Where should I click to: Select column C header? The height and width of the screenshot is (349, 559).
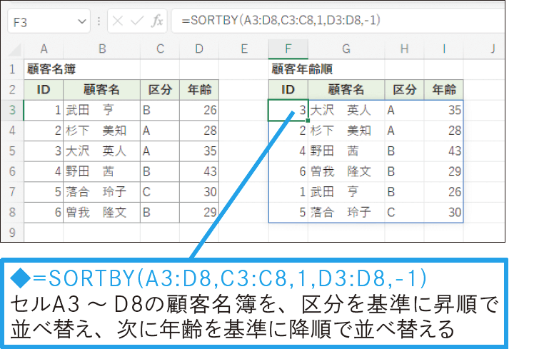(160, 49)
